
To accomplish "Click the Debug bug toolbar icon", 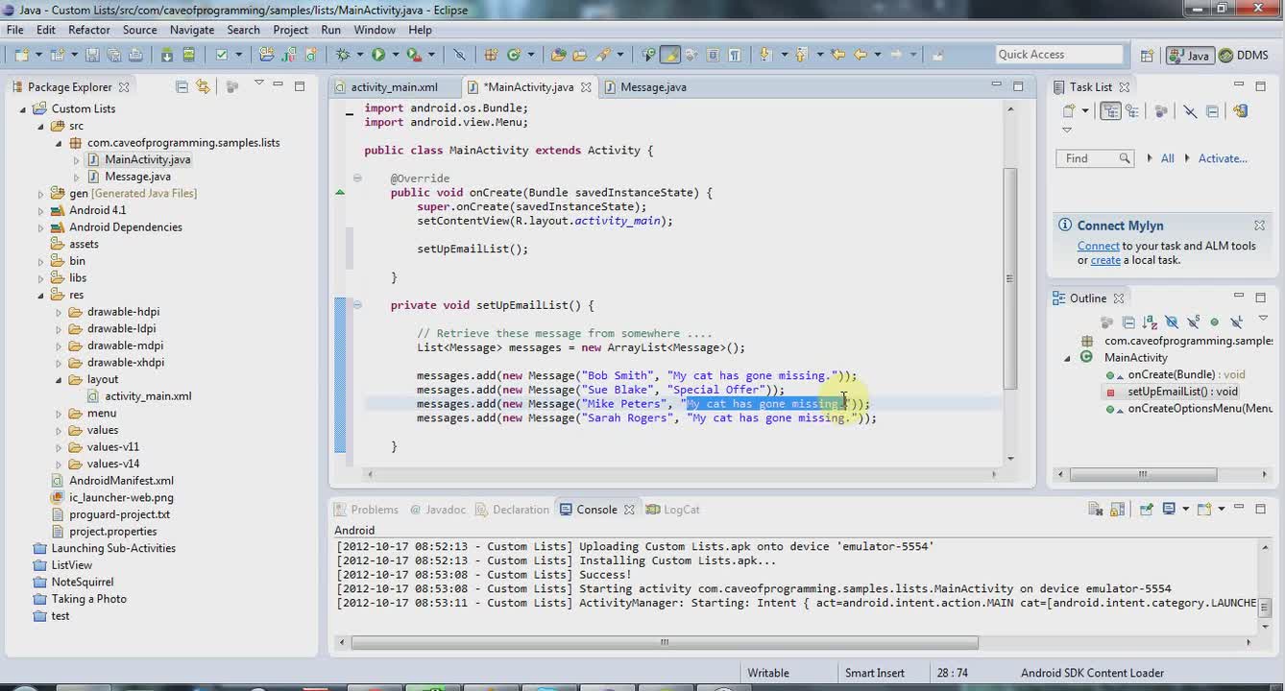I will (x=343, y=55).
